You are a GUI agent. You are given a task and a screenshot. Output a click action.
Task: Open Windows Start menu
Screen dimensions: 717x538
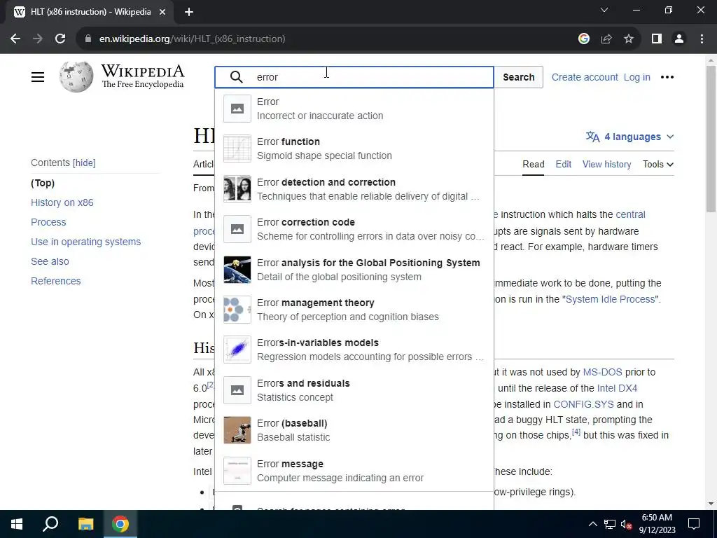point(17,524)
